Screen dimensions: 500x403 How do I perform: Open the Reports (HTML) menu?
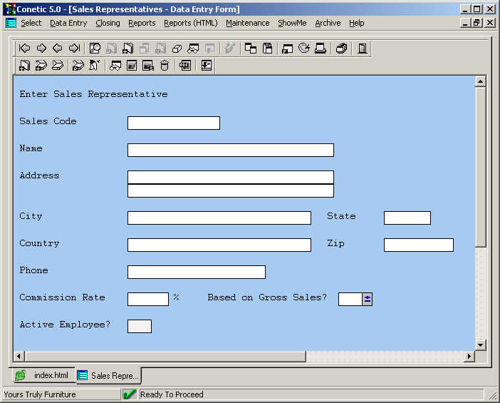[190, 23]
